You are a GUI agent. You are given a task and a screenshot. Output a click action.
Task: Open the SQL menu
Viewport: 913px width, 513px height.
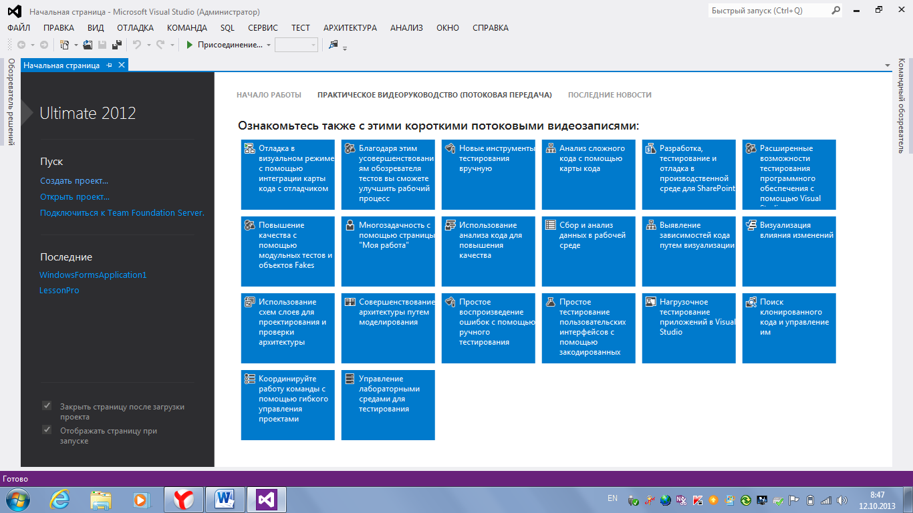(x=227, y=28)
